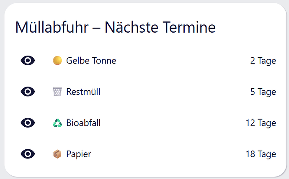This screenshot has height=179, width=289.
Task: Click the 12 Tage countdown value
Action: coord(261,123)
